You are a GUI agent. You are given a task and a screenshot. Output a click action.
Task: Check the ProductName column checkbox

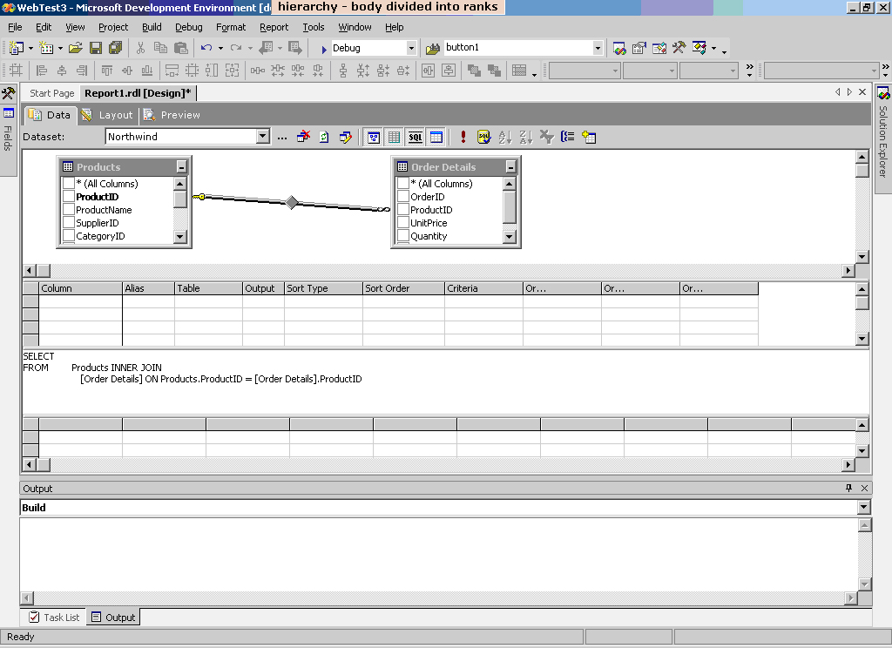[x=68, y=209]
